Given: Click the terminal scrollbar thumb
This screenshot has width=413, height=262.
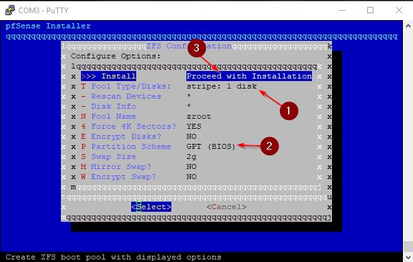Looking at the screenshot, I should pyautogui.click(x=408, y=247).
